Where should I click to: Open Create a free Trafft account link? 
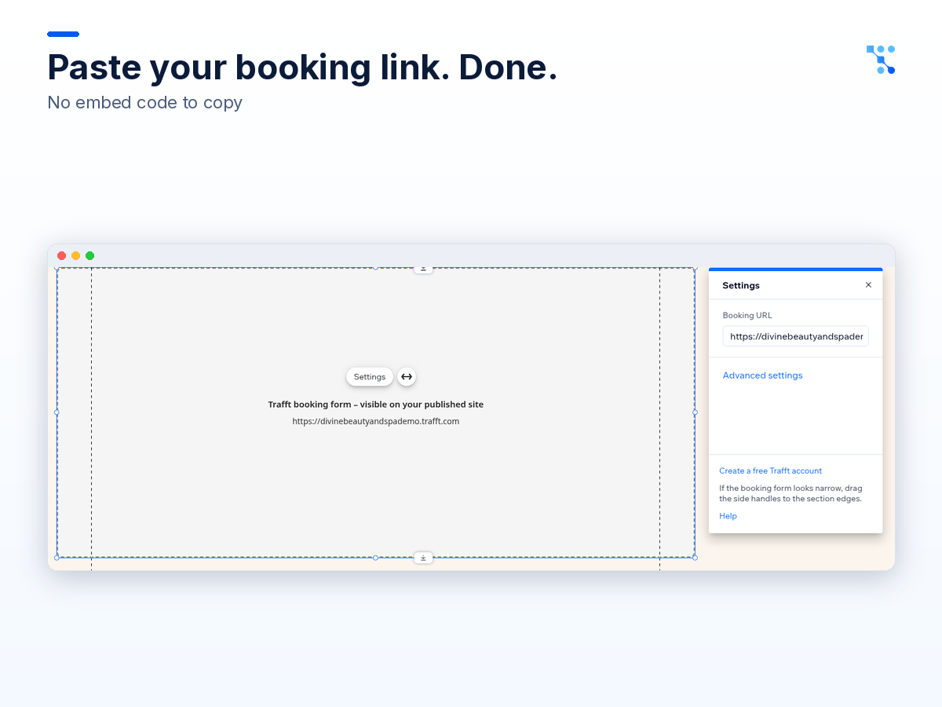(770, 471)
